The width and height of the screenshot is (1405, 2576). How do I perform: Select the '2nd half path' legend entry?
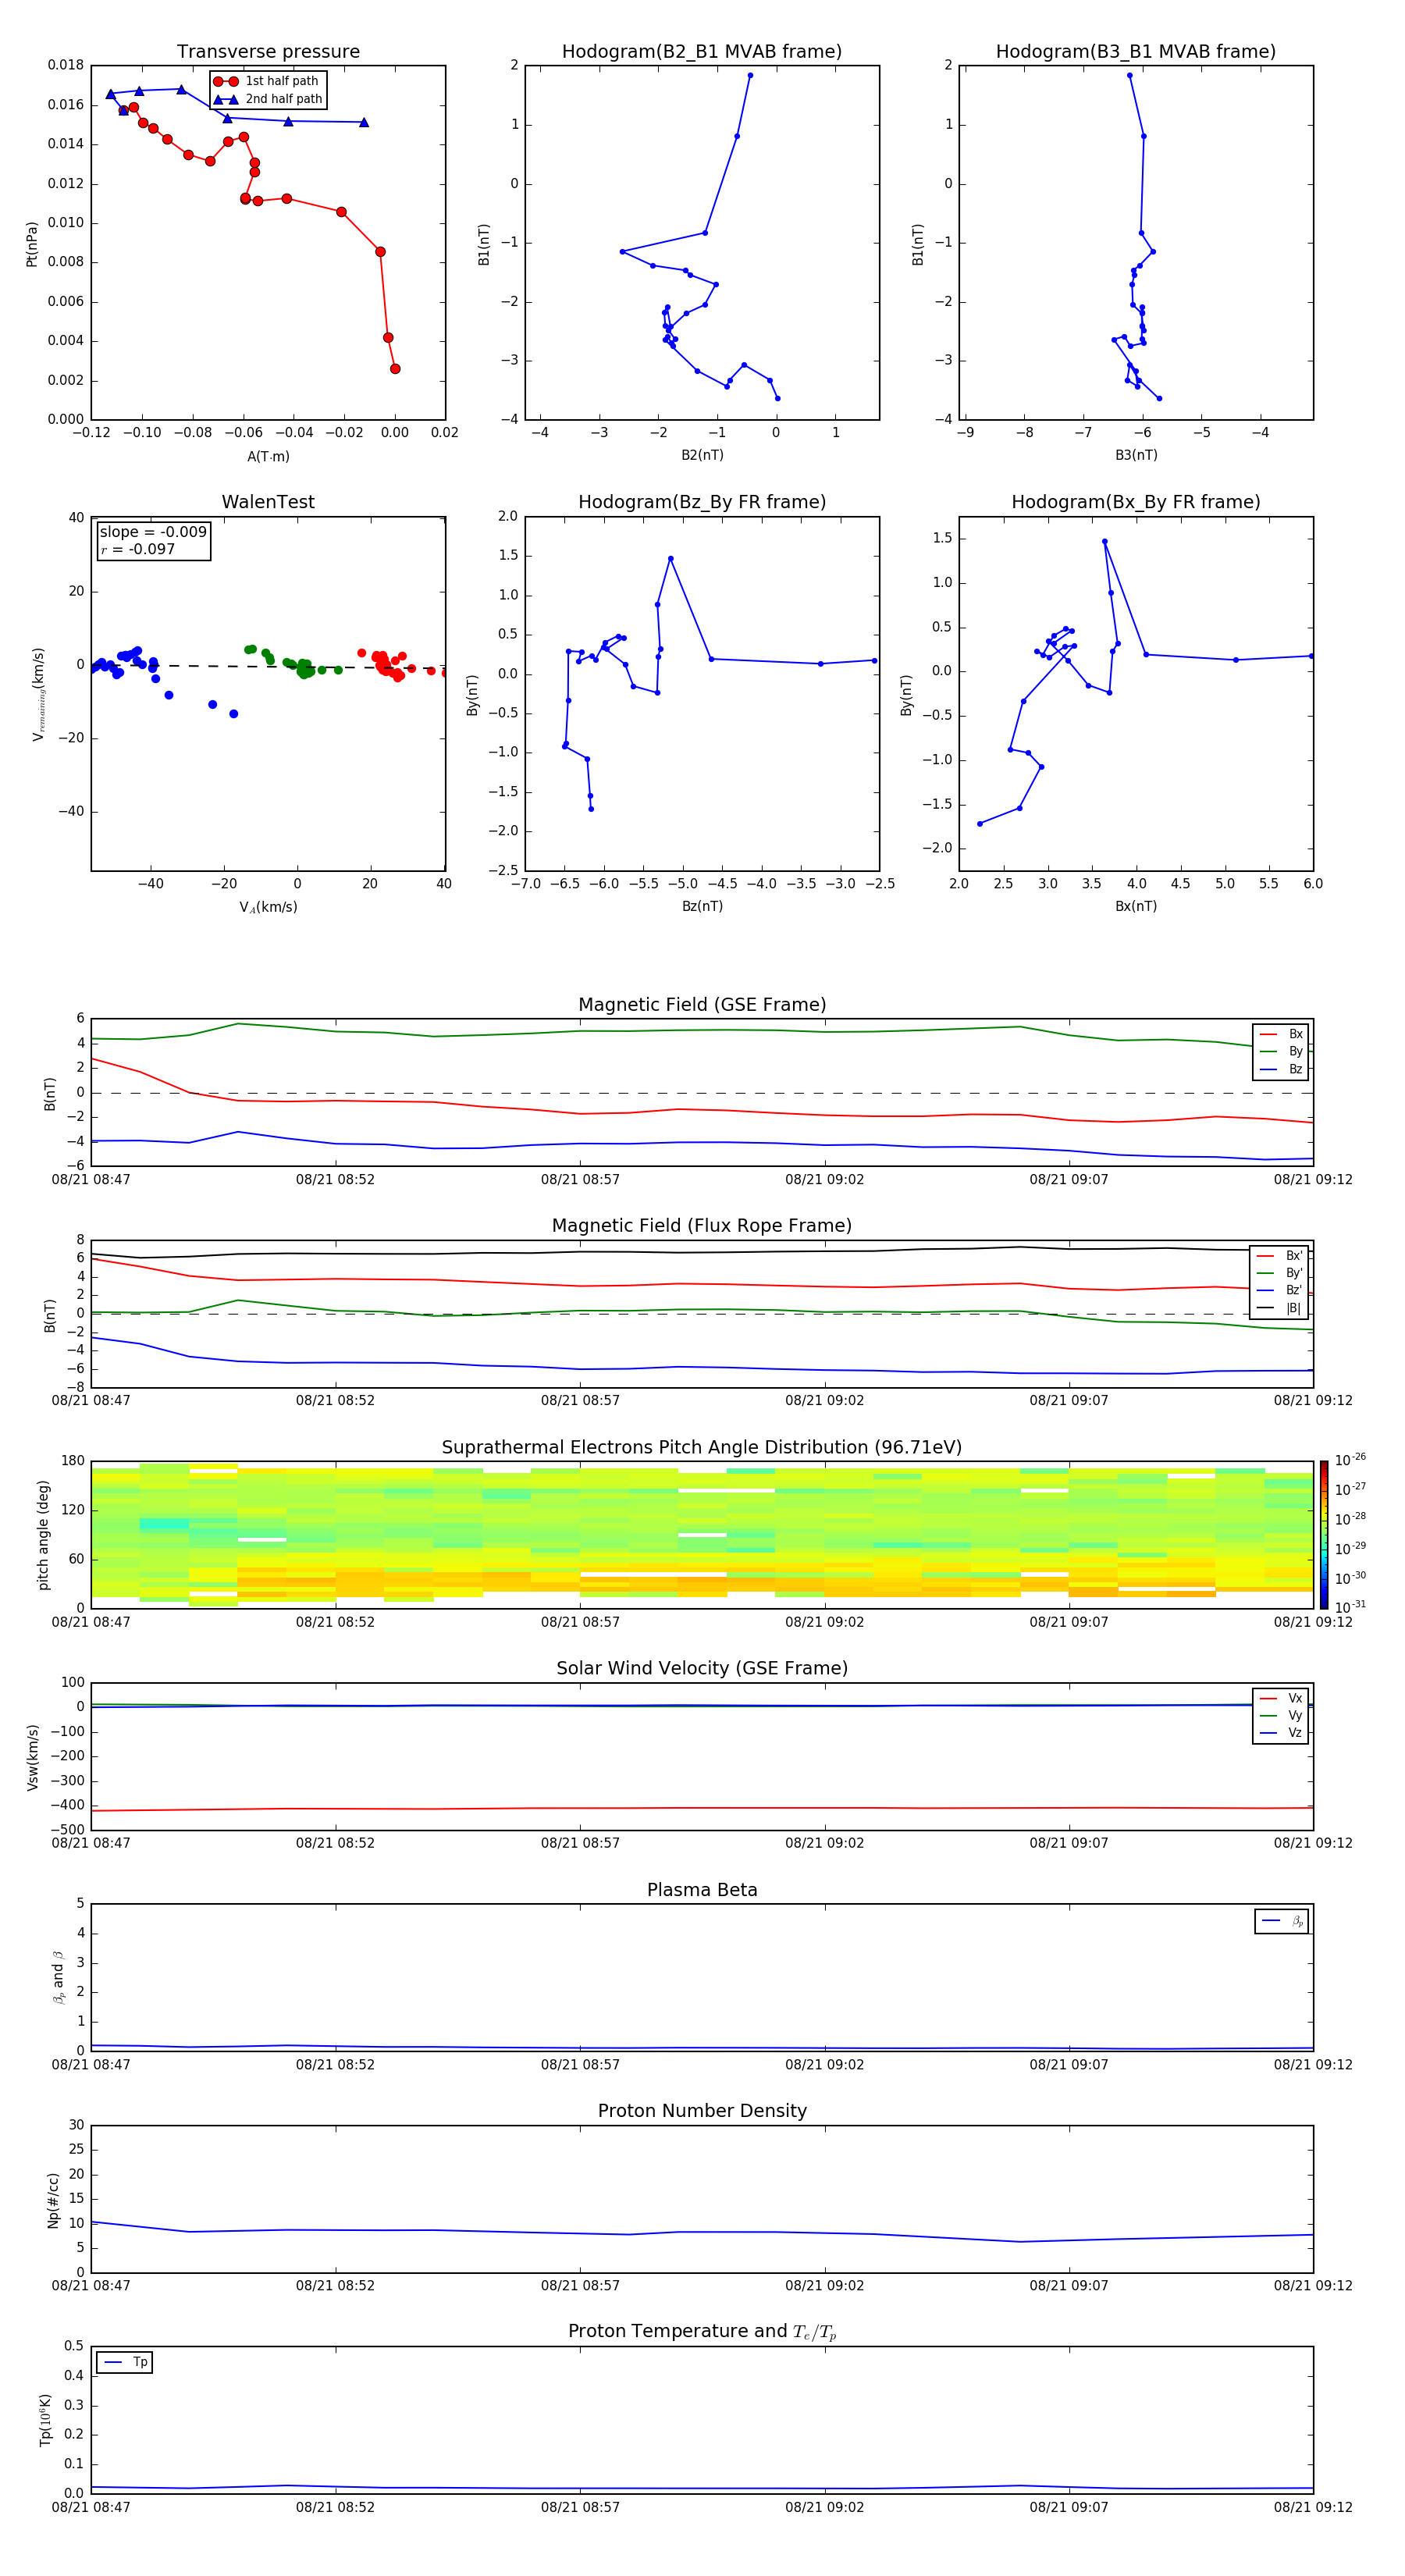[268, 99]
